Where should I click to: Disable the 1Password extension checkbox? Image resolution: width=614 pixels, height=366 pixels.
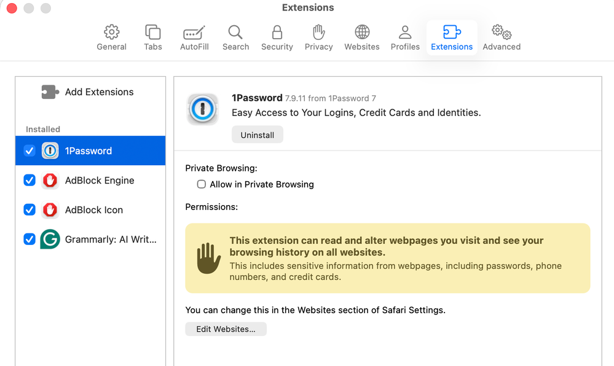30,151
